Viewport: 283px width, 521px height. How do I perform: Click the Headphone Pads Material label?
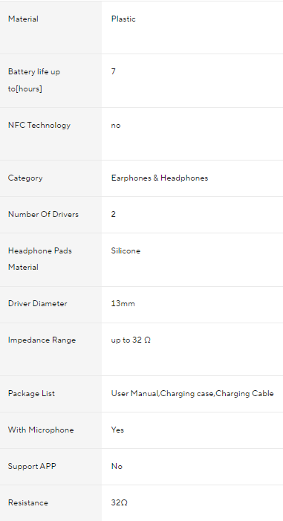[x=40, y=259]
